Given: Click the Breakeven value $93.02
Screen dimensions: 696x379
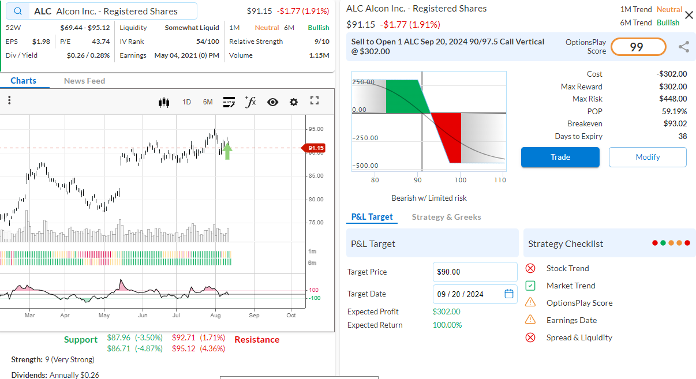Looking at the screenshot, I should tap(675, 124).
